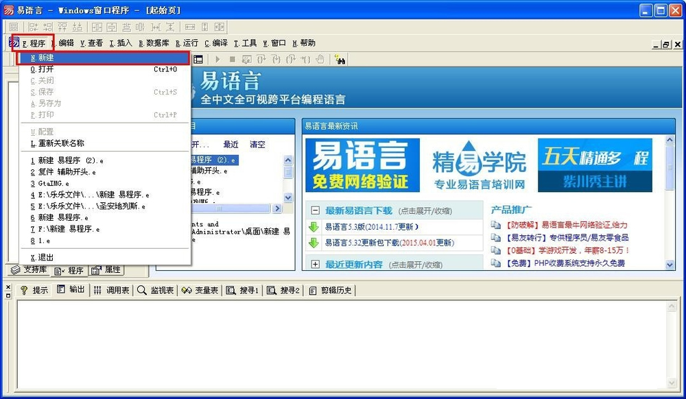Switch to the 输出 tab

tap(71, 289)
